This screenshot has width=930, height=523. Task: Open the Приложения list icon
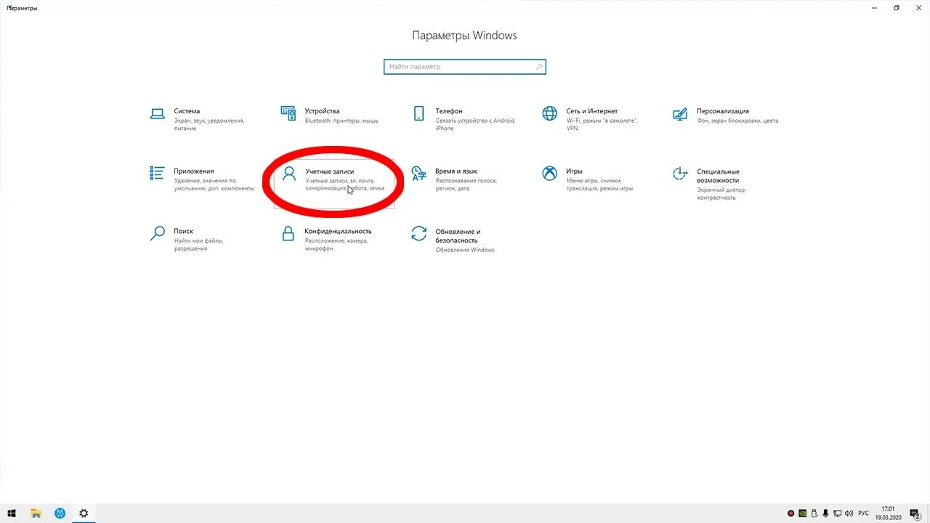pyautogui.click(x=157, y=174)
